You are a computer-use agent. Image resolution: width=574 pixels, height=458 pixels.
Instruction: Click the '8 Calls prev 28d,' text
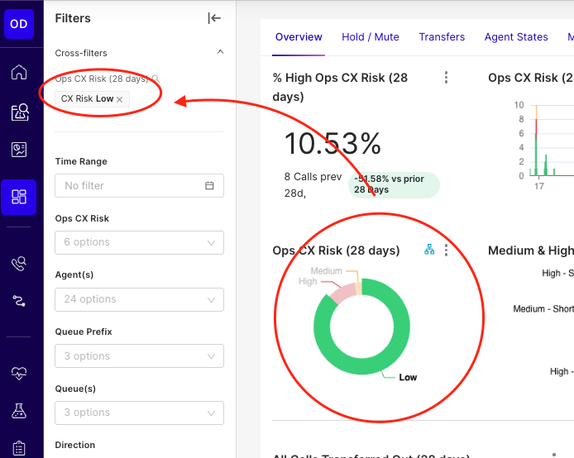point(313,184)
